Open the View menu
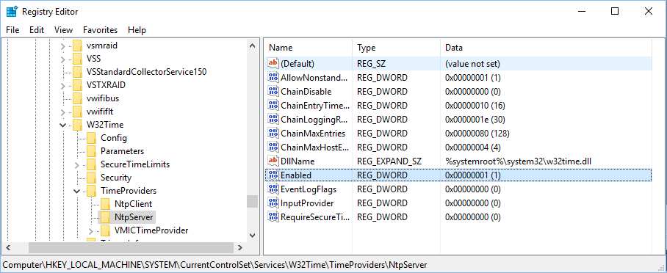This screenshot has width=667, height=273. [x=64, y=30]
